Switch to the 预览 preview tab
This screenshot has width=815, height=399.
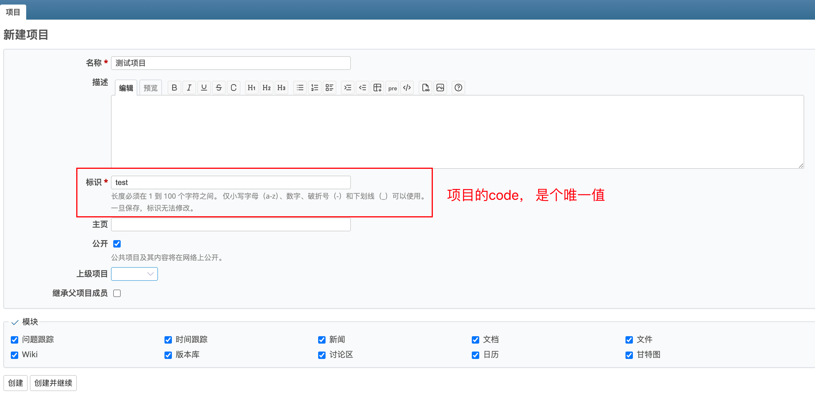click(x=151, y=88)
